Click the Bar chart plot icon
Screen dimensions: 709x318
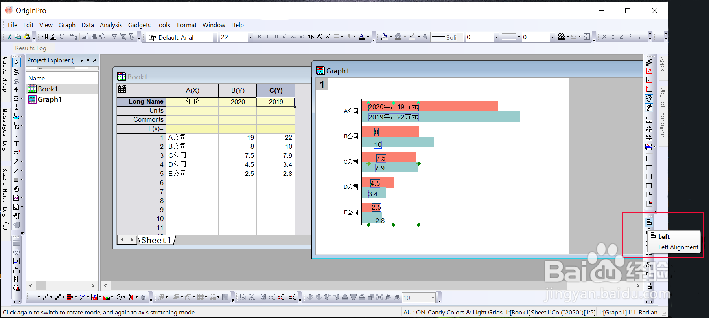coord(69,297)
